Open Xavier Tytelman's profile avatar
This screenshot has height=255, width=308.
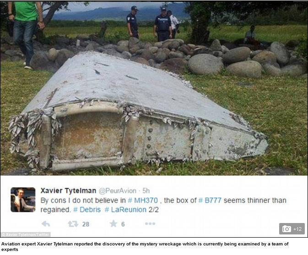23,200
